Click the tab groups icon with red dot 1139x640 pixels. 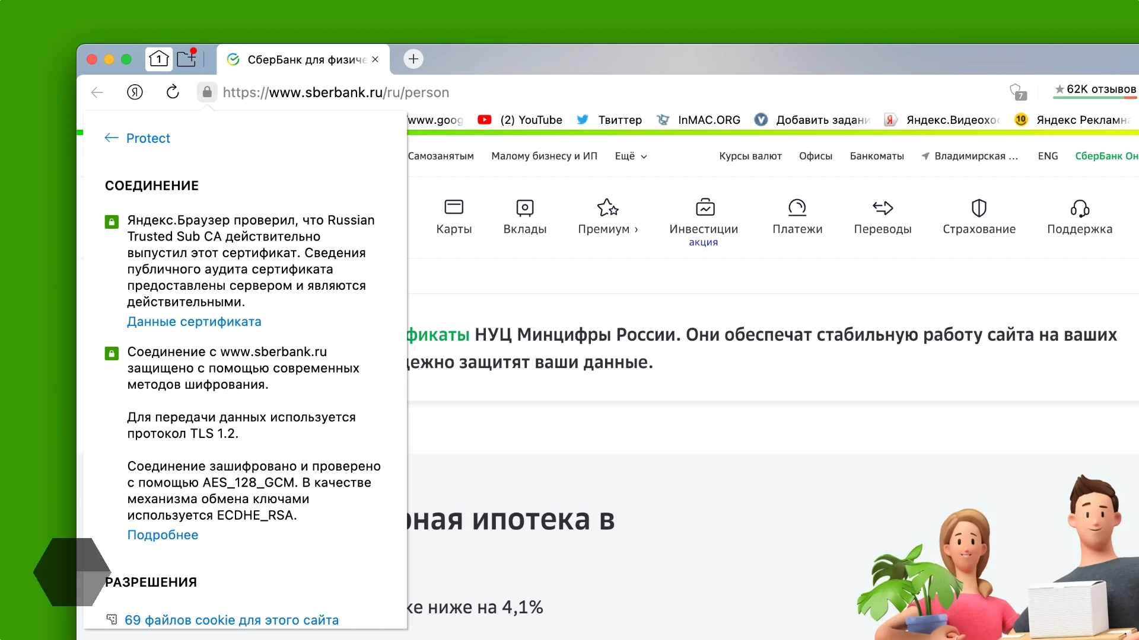tap(187, 59)
